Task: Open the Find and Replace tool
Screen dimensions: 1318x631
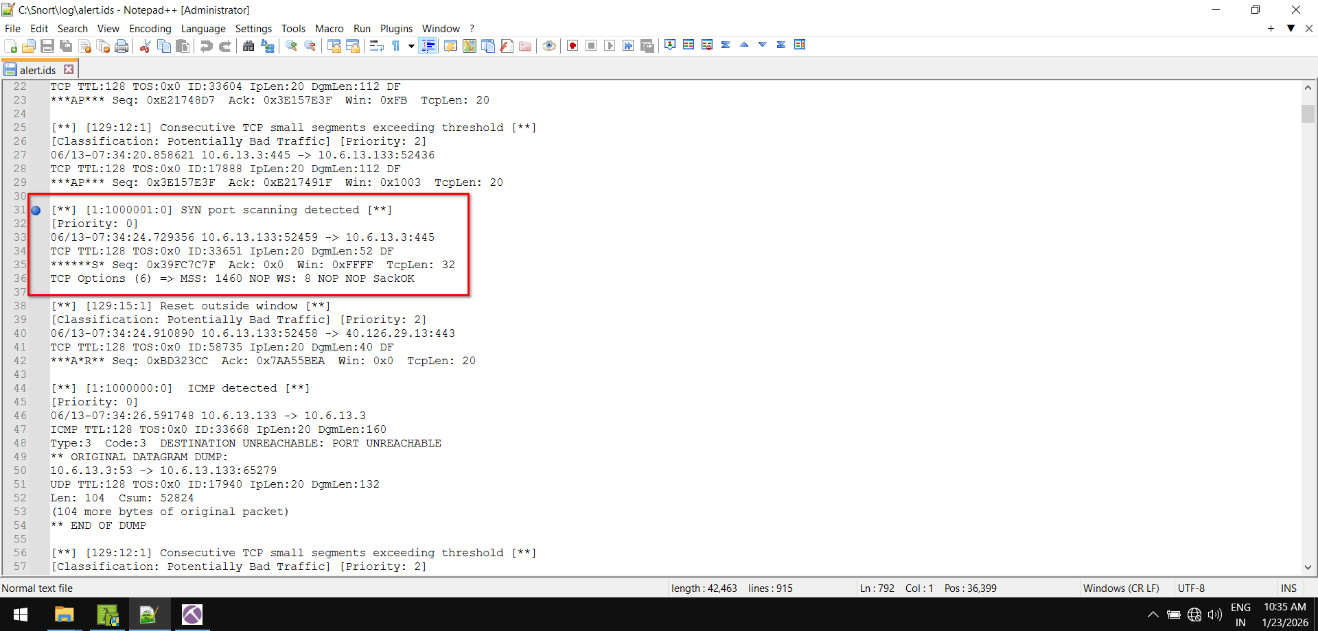Action: point(268,46)
